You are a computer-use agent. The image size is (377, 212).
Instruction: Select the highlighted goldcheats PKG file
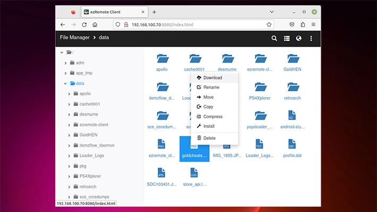click(194, 149)
